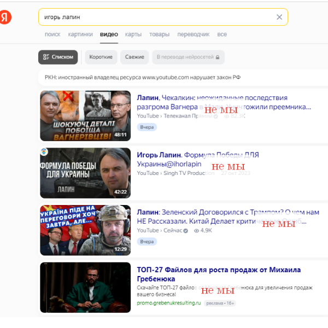
Task: Toggle the 'Списком' list view button
Action: point(58,57)
